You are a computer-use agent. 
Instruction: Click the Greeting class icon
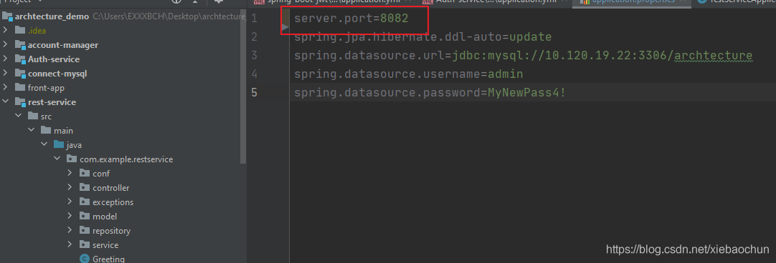[x=85, y=259]
